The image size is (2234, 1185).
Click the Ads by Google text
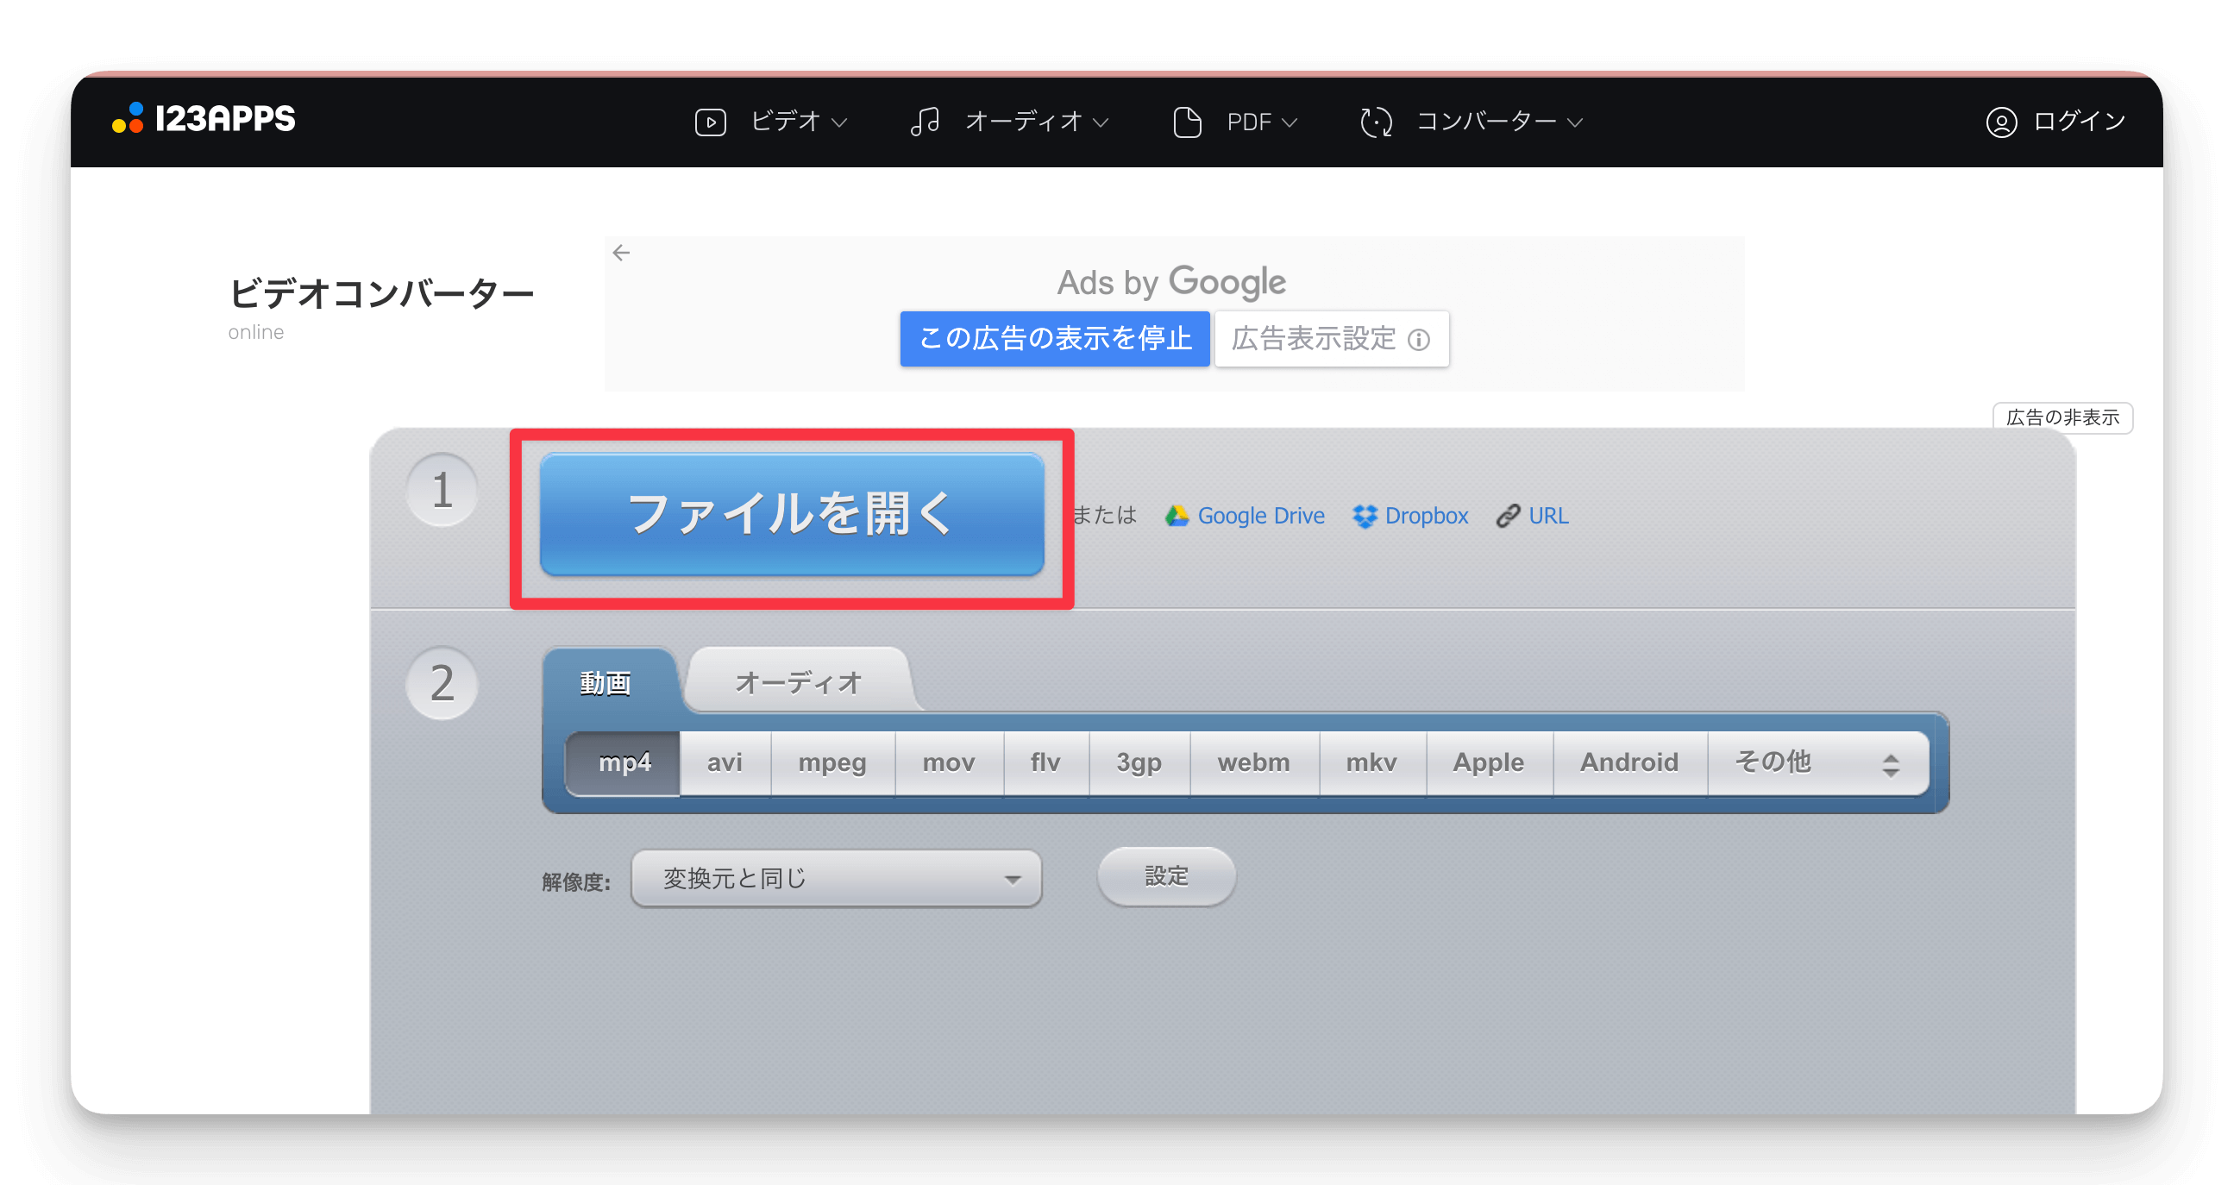(1171, 282)
